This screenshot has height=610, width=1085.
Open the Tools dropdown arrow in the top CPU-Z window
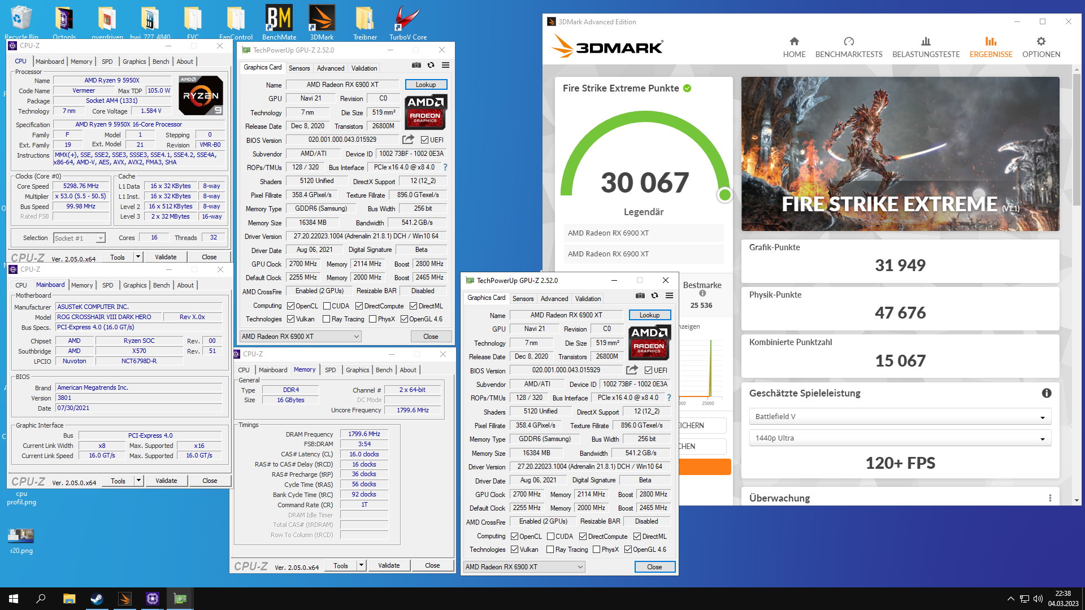coord(137,257)
